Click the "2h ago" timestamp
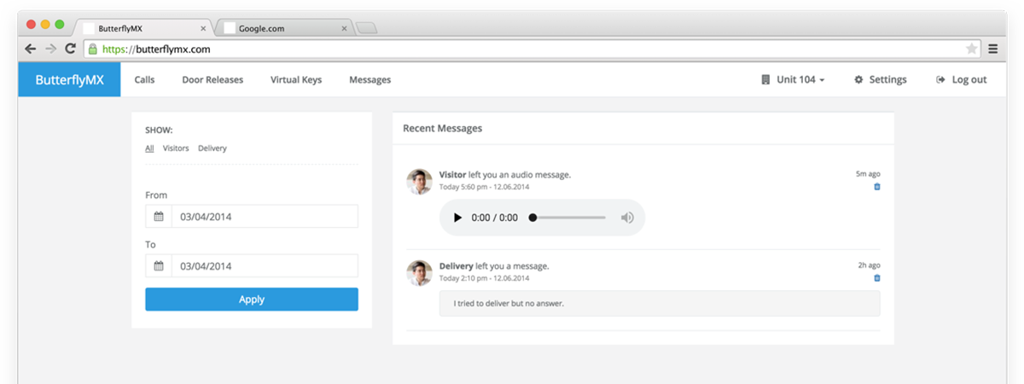The height and width of the screenshot is (384, 1024). 869,265
